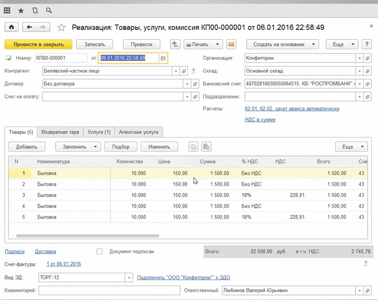The width and height of the screenshot is (378, 300).
Task: Open the Заполнить dropdown button
Action: pos(78,147)
